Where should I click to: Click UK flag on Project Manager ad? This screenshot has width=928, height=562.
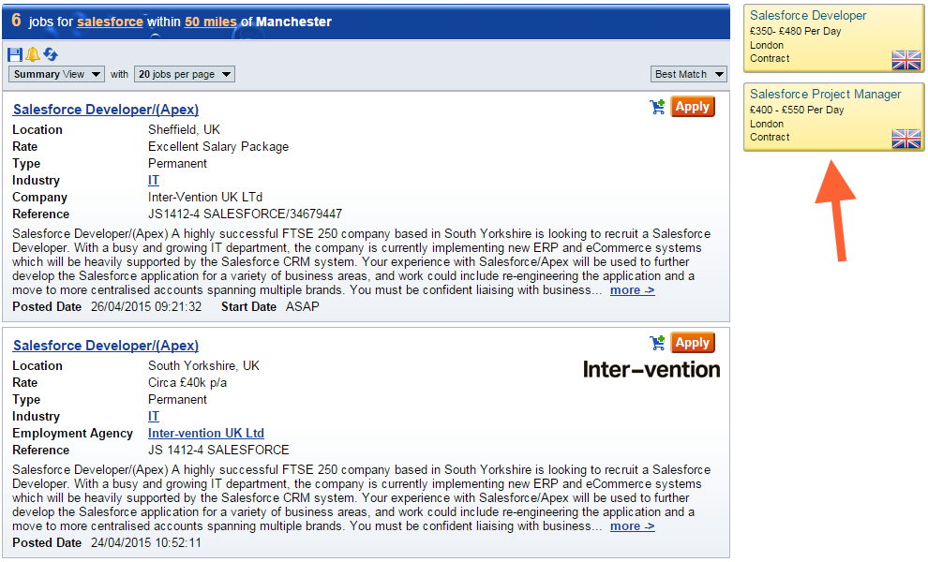pyautogui.click(x=906, y=139)
